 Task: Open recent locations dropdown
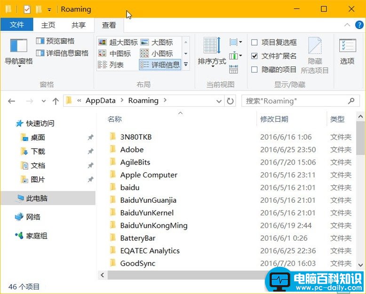(43, 101)
